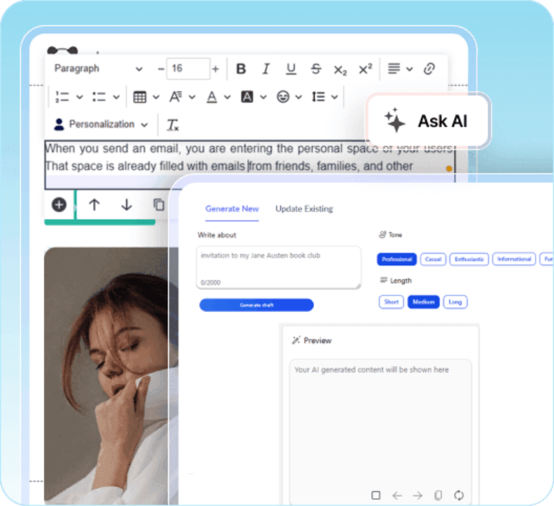Click the underline formatting icon
The image size is (554, 506).
(291, 69)
